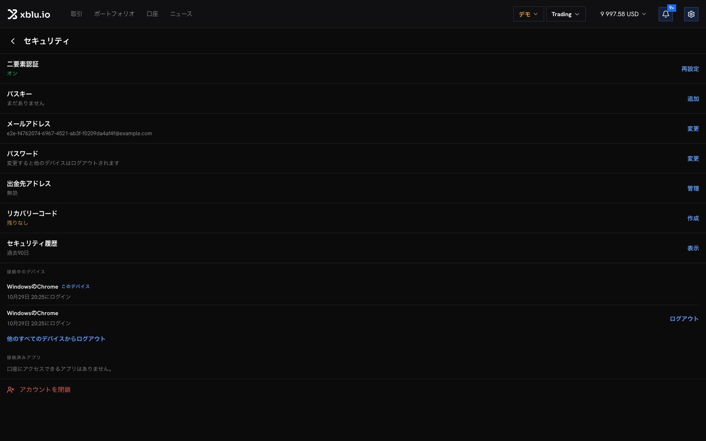Click the 残りなし status text
Viewport: 706px width, 441px height.
(x=18, y=223)
